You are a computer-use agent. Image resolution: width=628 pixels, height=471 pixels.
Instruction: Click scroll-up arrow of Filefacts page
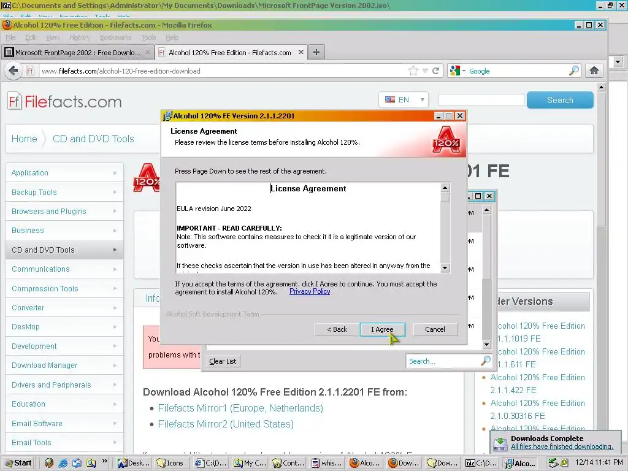pos(601,87)
